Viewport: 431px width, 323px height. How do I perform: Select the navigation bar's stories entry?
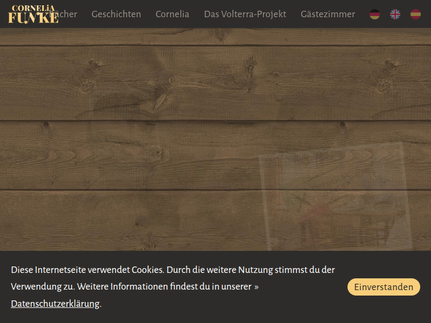(x=116, y=15)
